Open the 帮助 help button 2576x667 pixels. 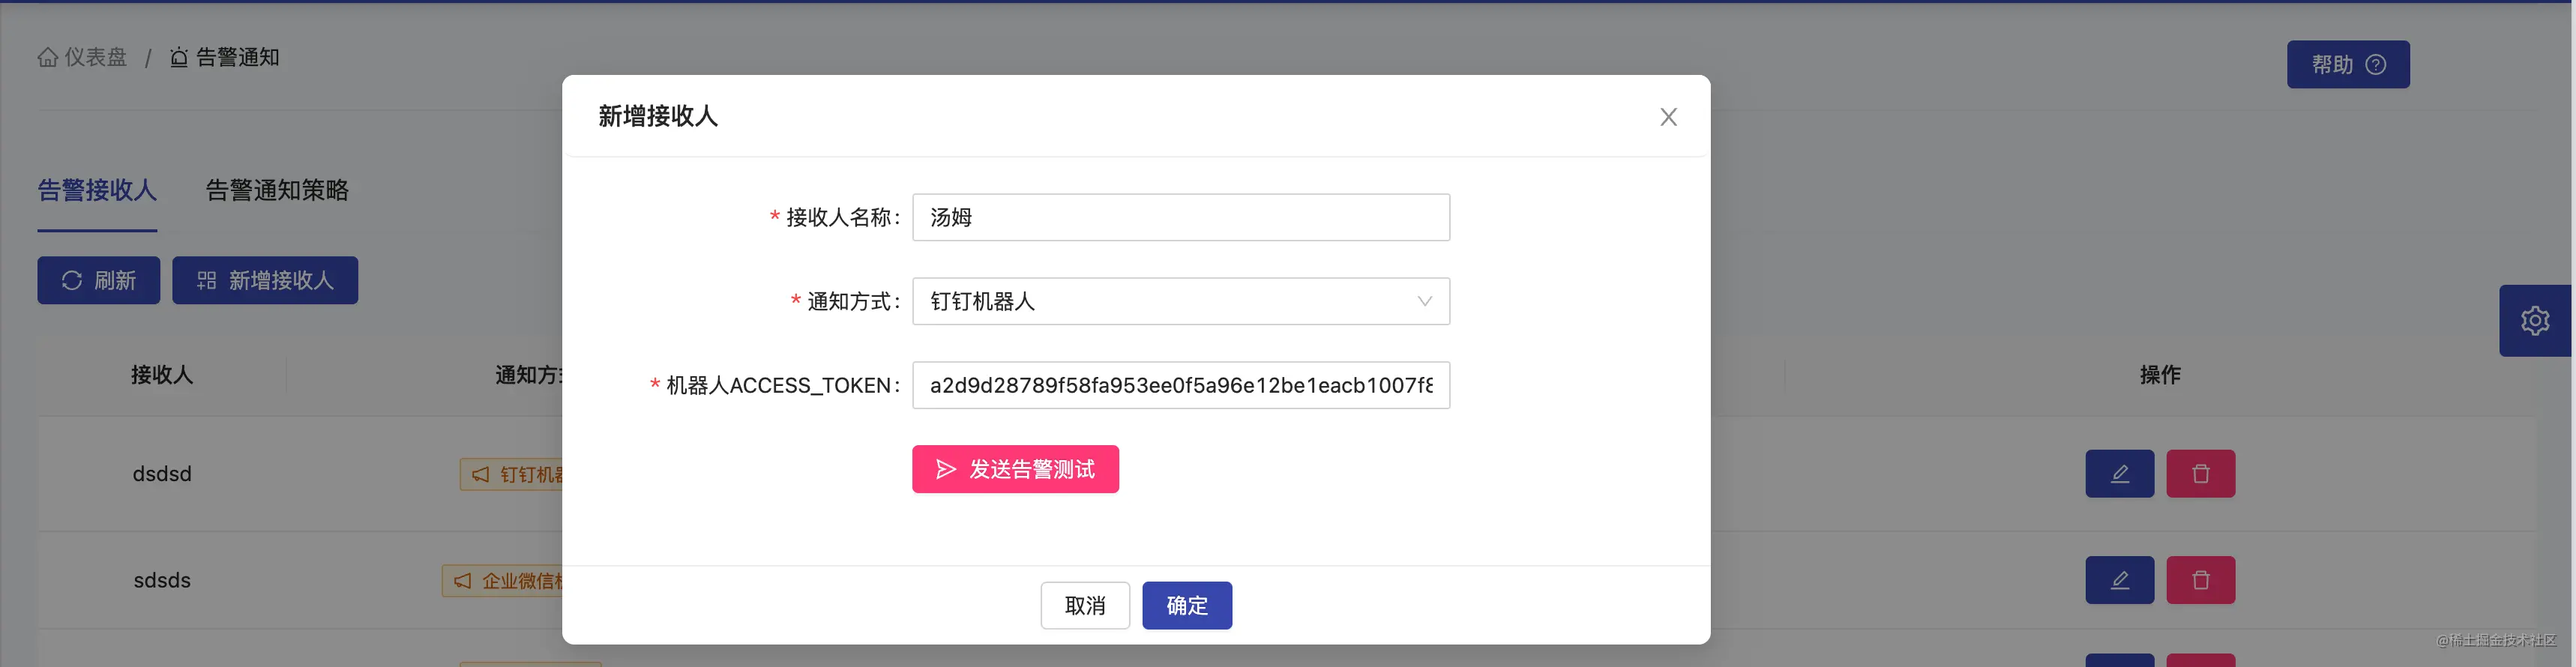(x=2348, y=64)
